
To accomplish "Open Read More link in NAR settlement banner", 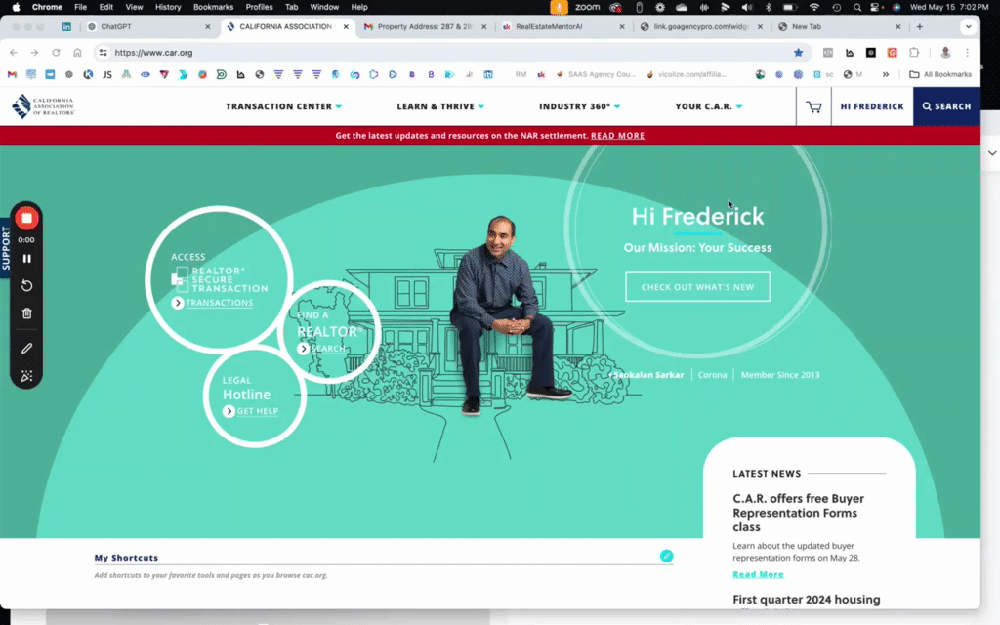I will (x=617, y=135).
